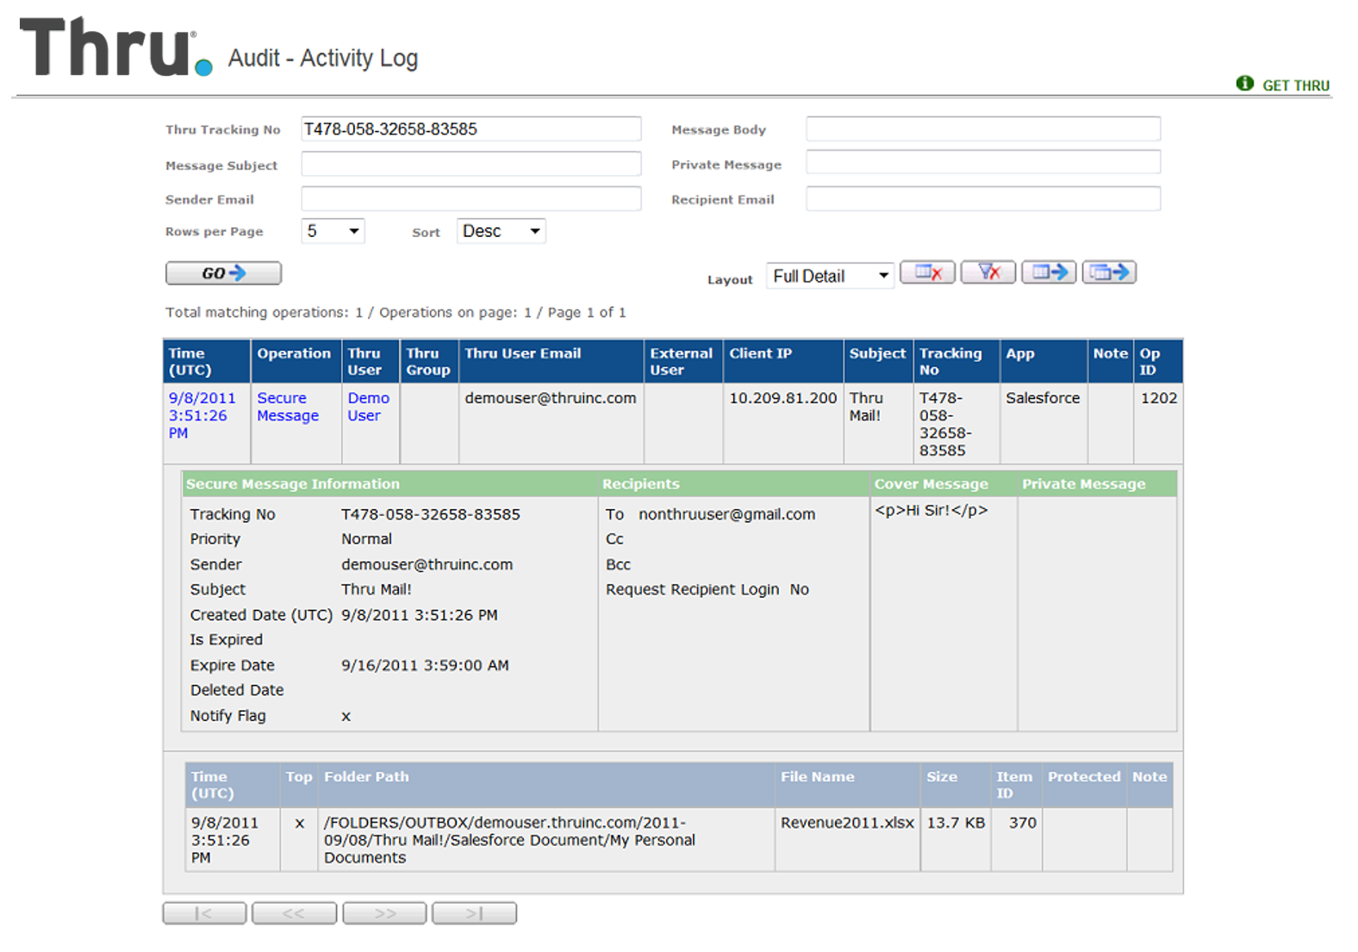This screenshot has height=952, width=1358.
Task: Go to previous page with << button
Action: click(x=294, y=913)
